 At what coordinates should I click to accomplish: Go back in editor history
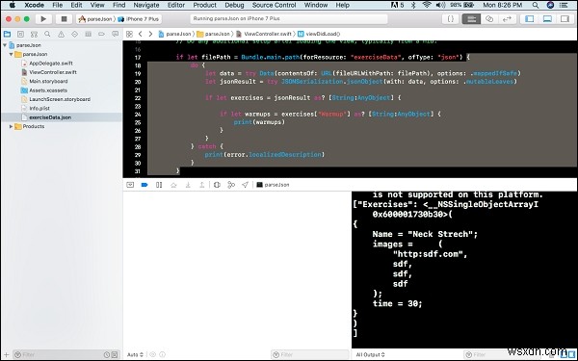point(141,34)
